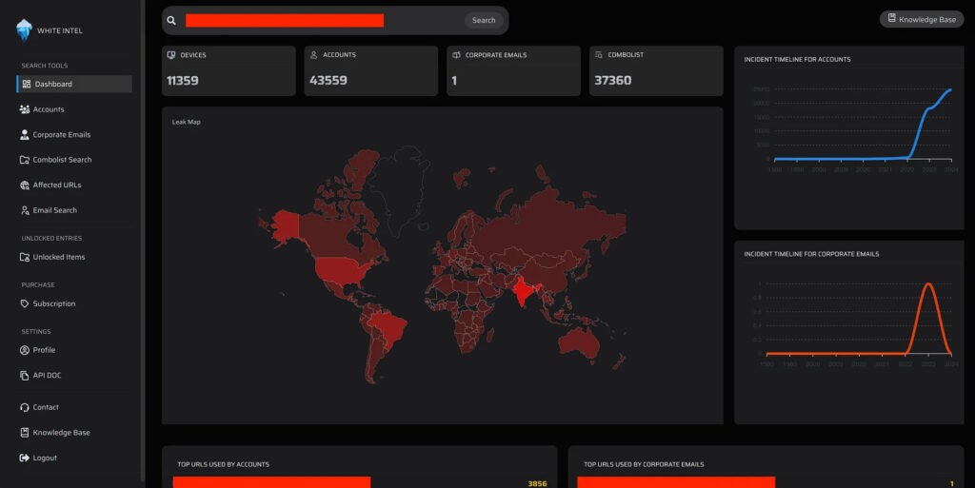Click the Profile user icon

pyautogui.click(x=24, y=350)
